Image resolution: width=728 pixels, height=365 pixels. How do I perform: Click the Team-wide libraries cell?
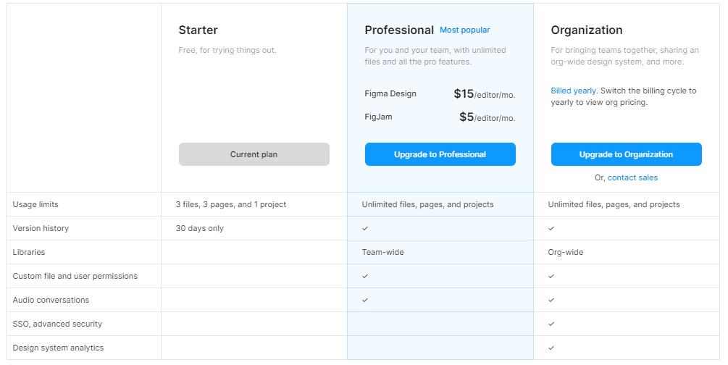[x=383, y=252]
